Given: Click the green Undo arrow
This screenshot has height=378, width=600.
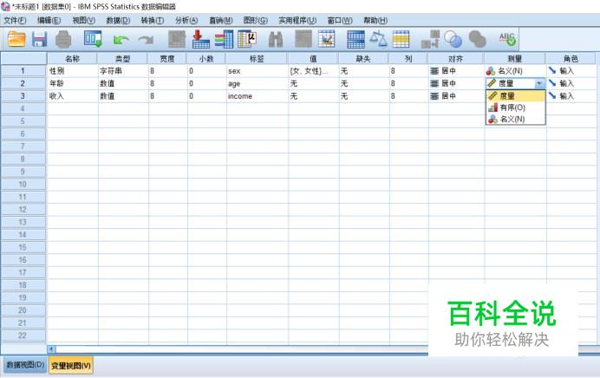Looking at the screenshot, I should point(121,39).
